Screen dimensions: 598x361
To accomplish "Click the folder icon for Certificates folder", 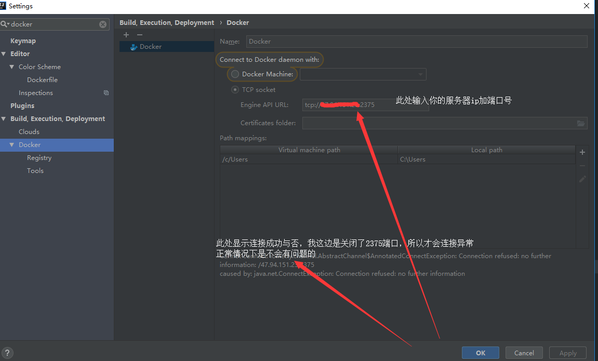I will (x=581, y=123).
